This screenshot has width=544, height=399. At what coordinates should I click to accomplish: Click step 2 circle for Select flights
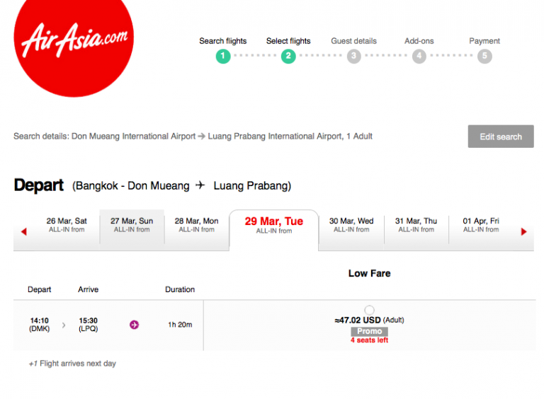tap(288, 56)
